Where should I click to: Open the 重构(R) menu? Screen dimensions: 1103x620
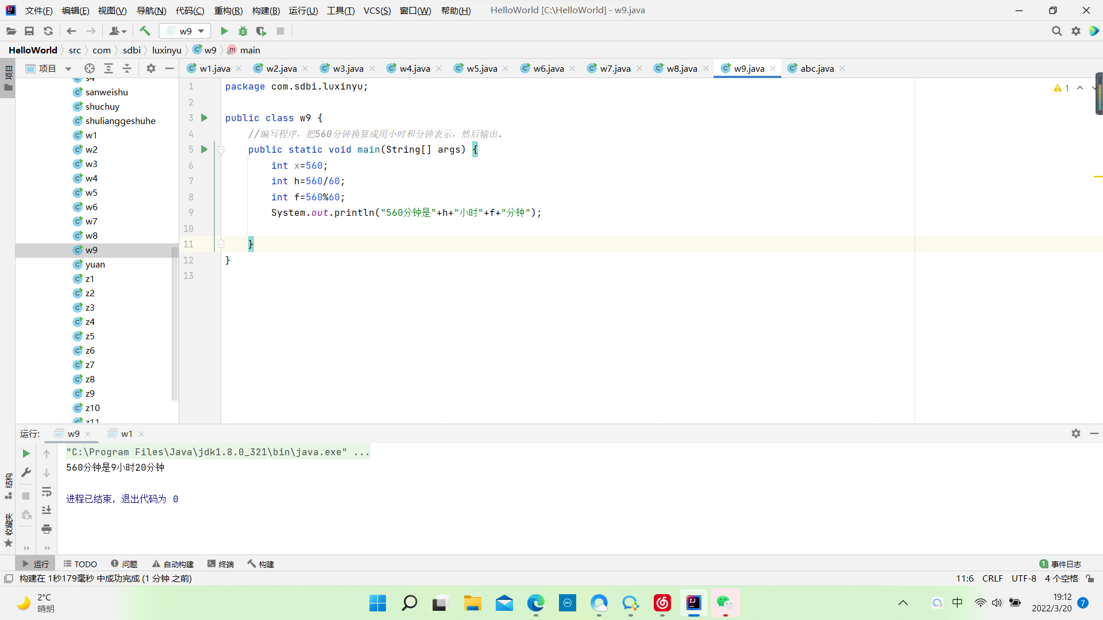[x=228, y=10]
